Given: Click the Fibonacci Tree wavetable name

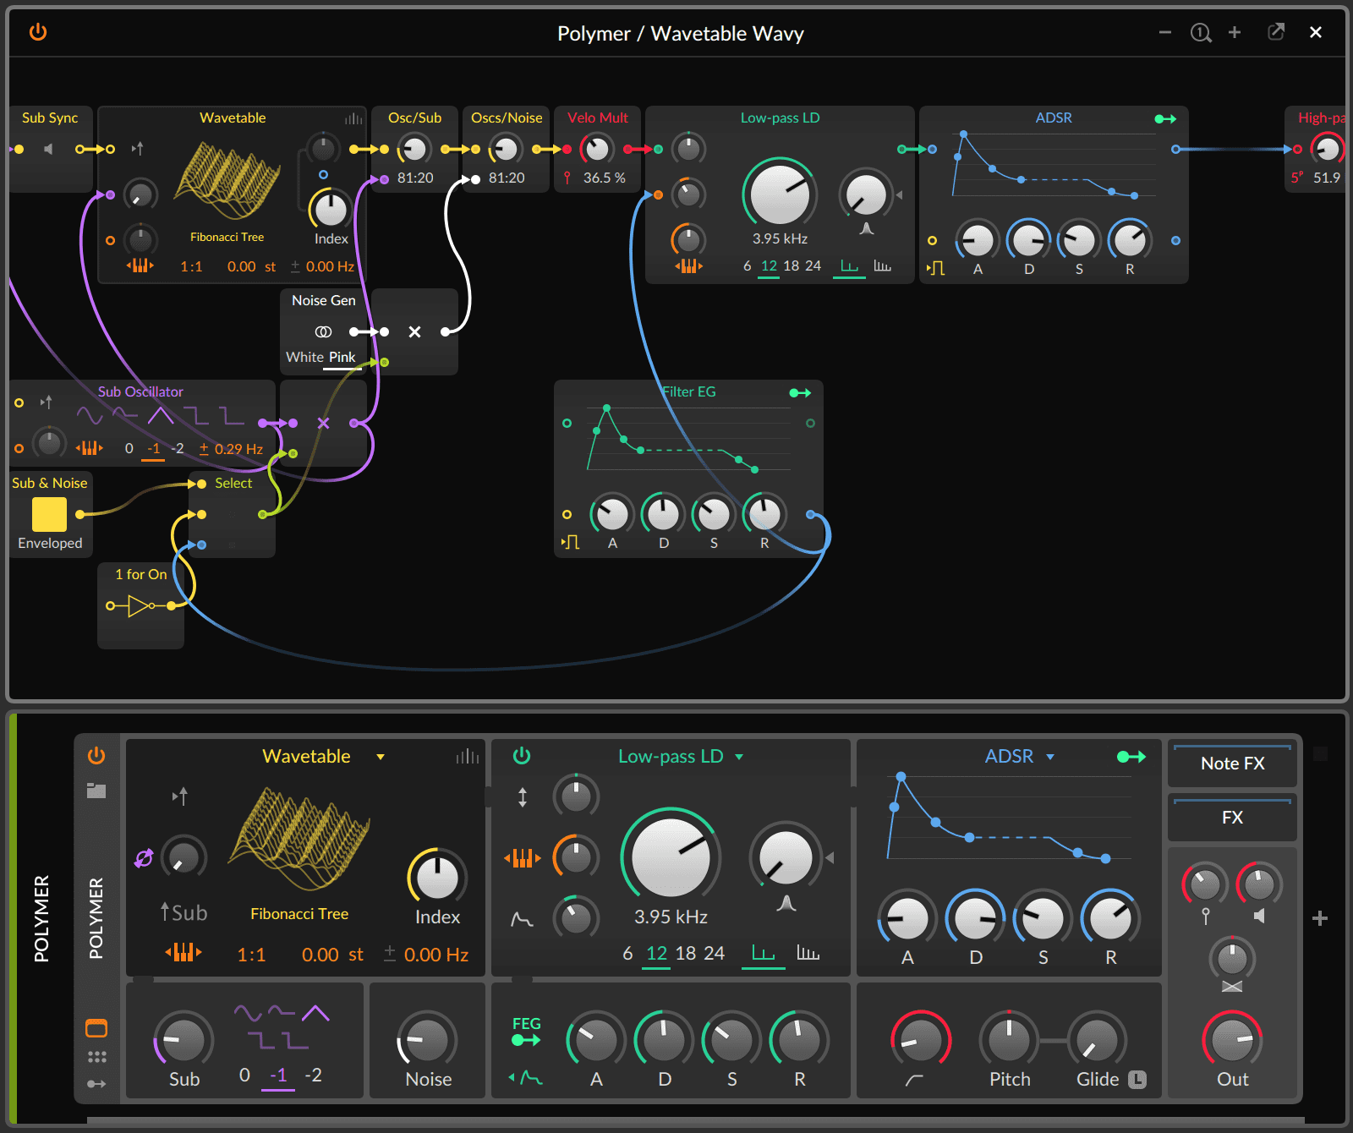Looking at the screenshot, I should [x=299, y=914].
